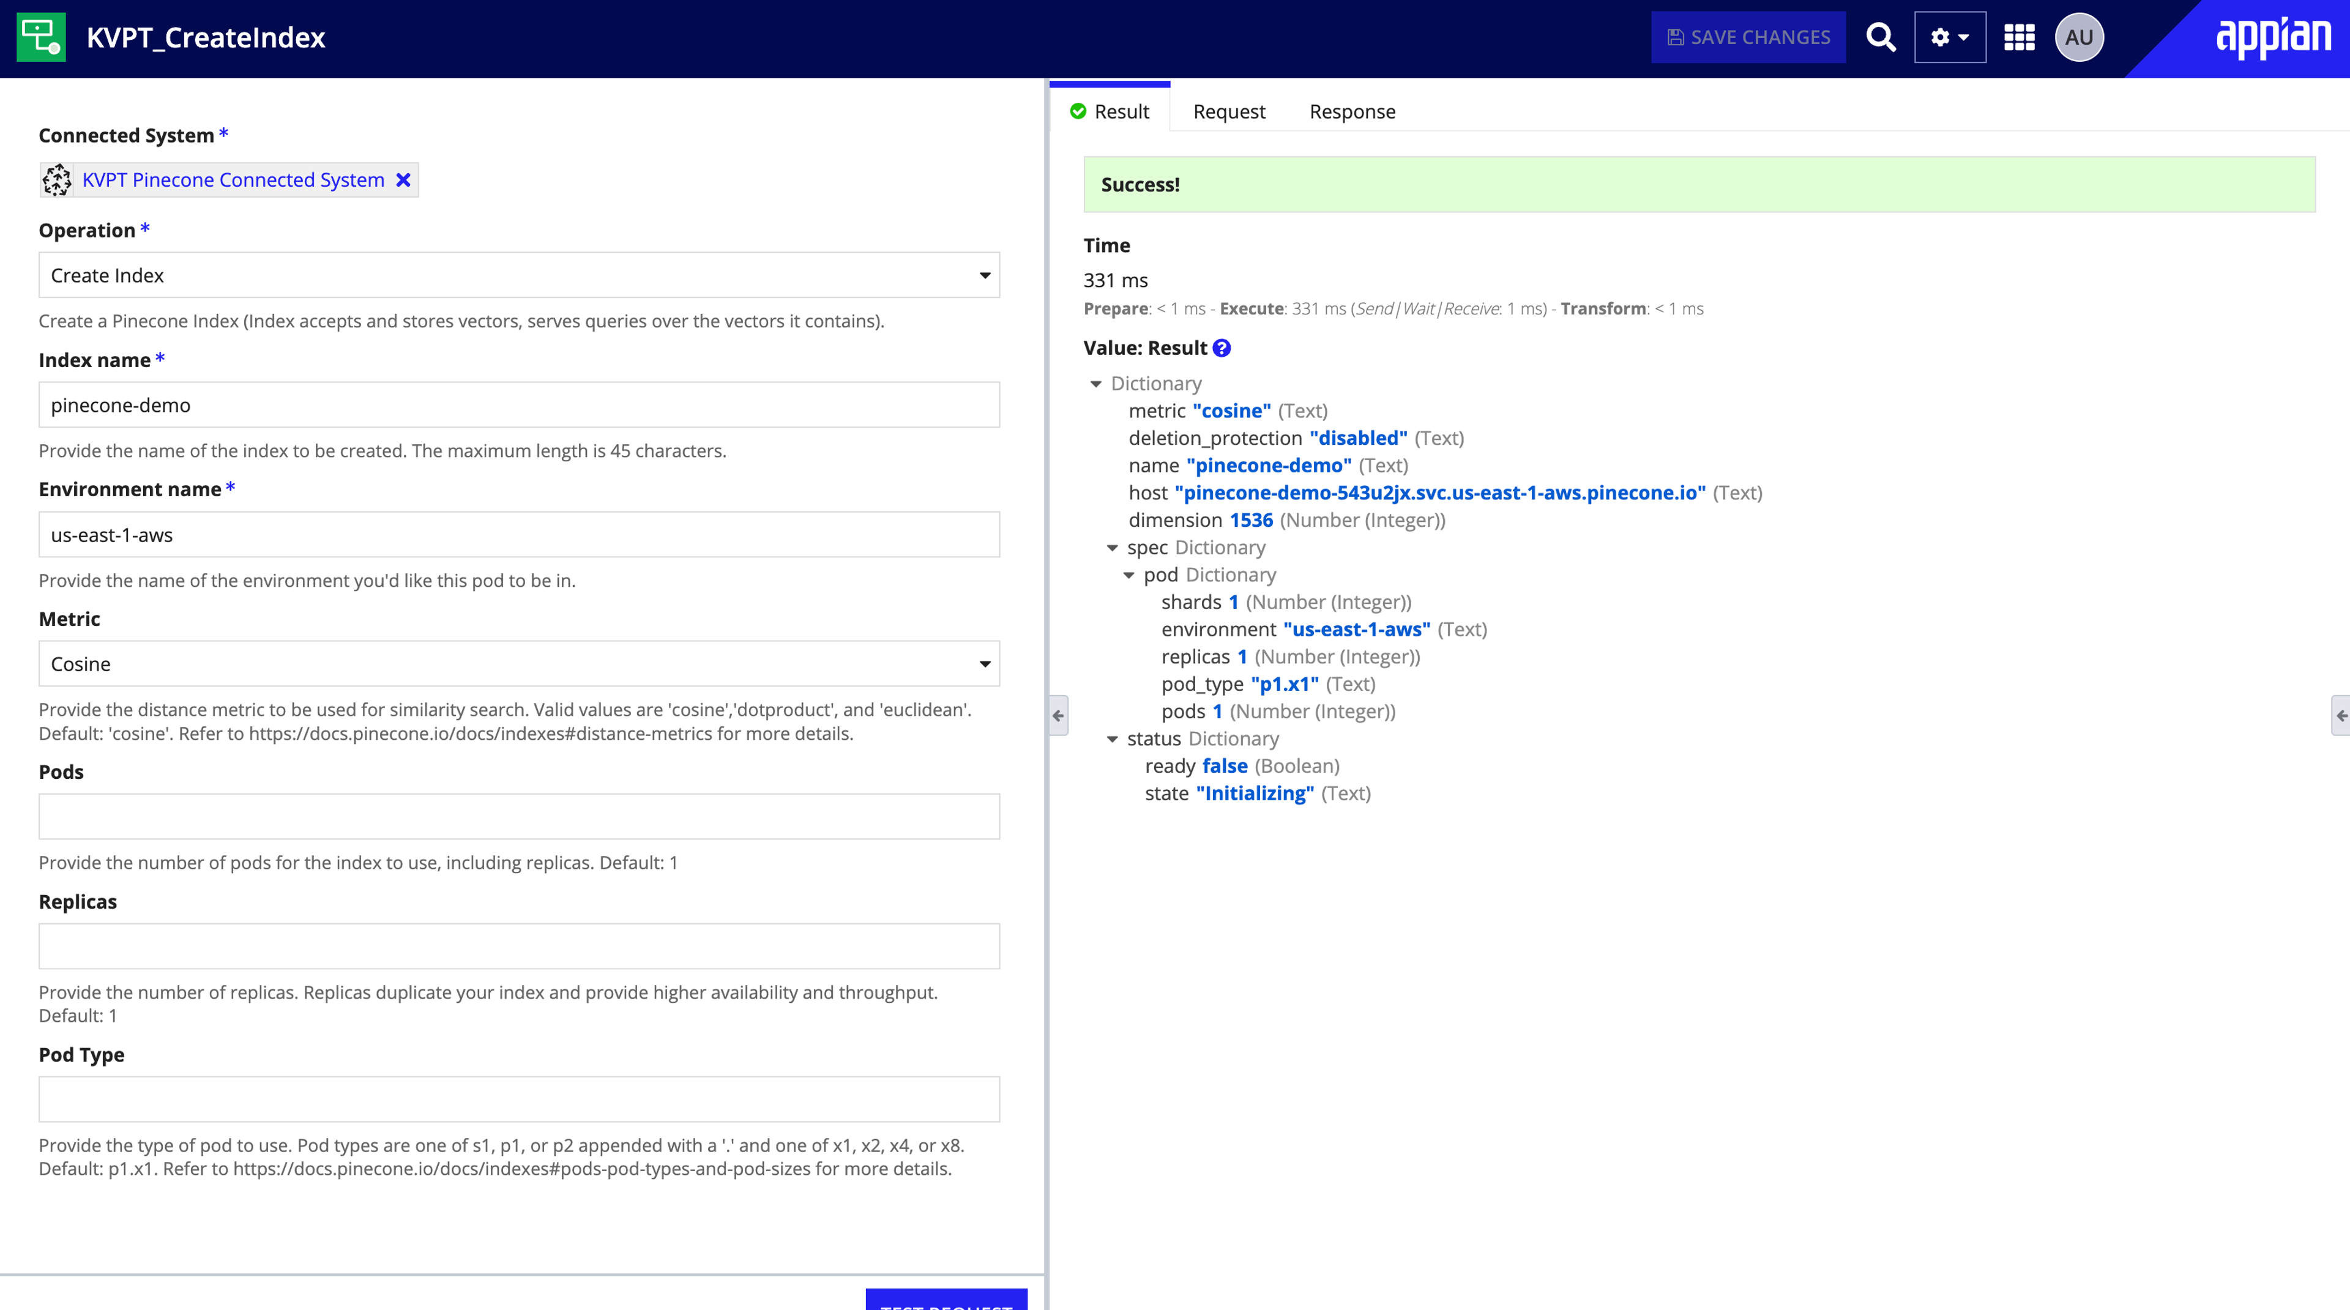Open the AU user avatar menu

(x=2079, y=37)
